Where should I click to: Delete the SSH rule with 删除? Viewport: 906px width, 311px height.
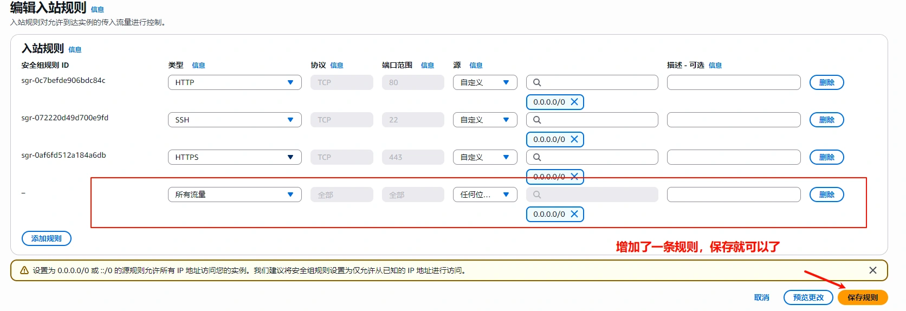coord(826,120)
